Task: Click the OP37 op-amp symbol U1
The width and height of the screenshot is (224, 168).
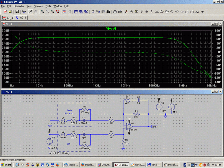Action: [x=129, y=126]
